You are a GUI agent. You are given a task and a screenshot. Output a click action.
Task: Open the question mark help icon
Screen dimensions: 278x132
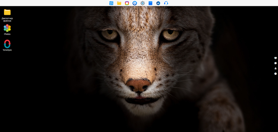(x=275, y=74)
